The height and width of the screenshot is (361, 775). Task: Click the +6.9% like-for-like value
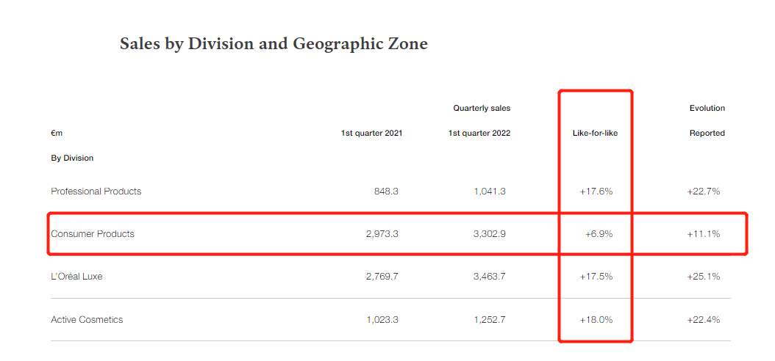(x=599, y=234)
